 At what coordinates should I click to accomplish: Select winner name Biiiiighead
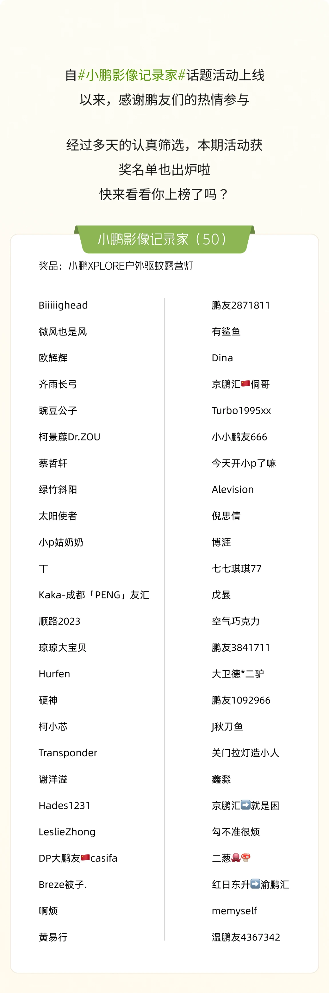tap(64, 305)
